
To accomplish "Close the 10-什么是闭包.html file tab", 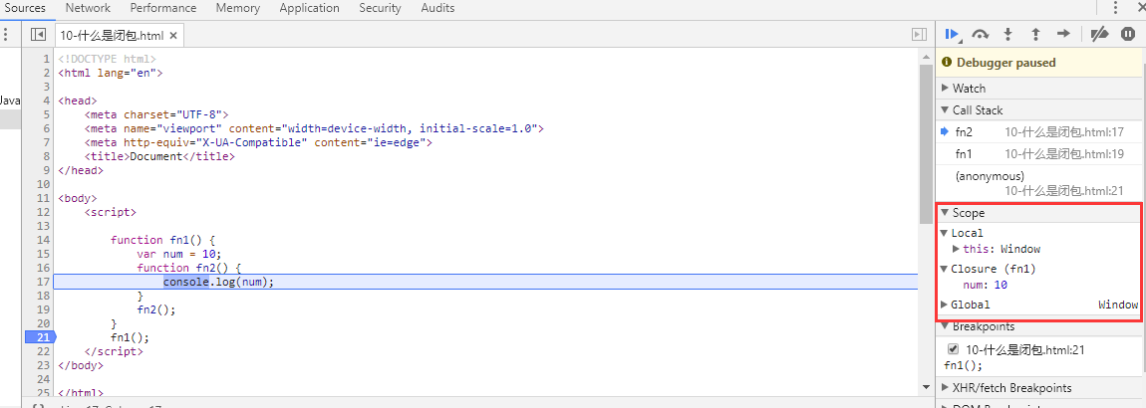I will pyautogui.click(x=172, y=35).
